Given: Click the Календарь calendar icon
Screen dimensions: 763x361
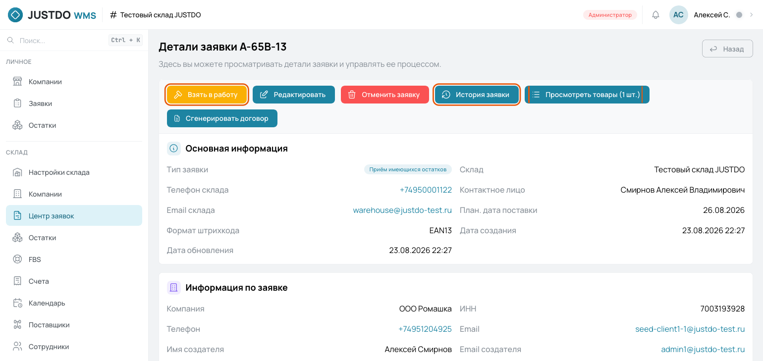Looking at the screenshot, I should pos(17,303).
